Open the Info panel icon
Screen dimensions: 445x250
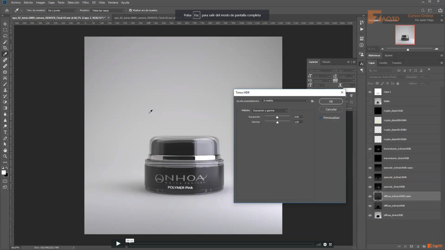pyautogui.click(x=362, y=45)
